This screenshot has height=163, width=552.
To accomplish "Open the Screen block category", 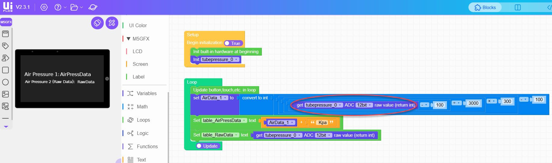I will (x=140, y=64).
